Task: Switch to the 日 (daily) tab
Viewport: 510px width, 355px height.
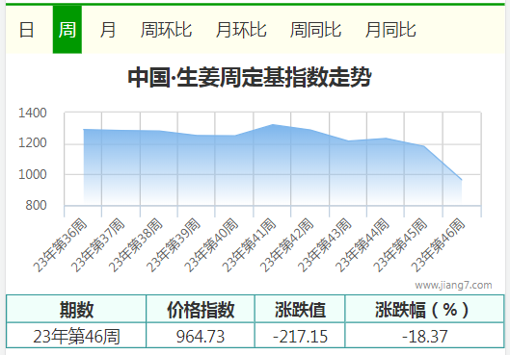Action: pyautogui.click(x=26, y=30)
